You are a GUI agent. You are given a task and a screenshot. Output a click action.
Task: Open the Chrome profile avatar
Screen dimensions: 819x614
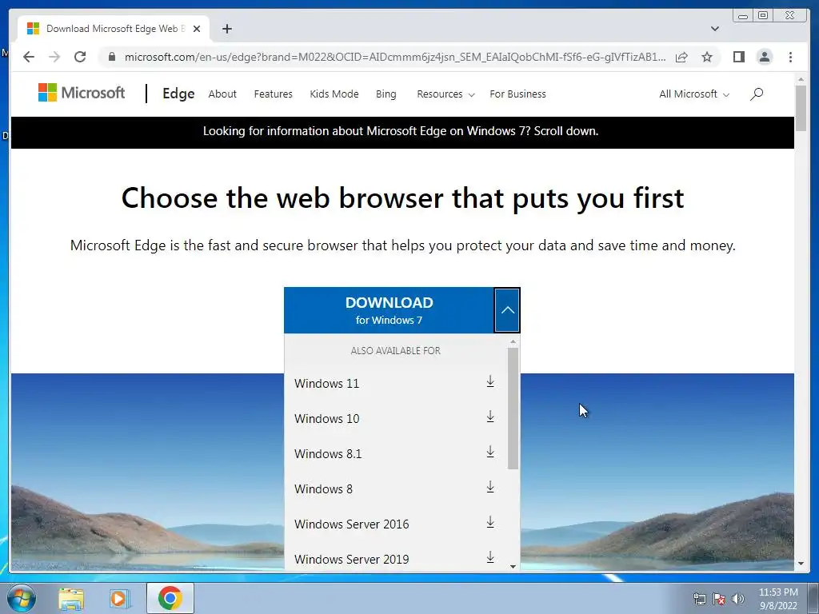pos(764,57)
